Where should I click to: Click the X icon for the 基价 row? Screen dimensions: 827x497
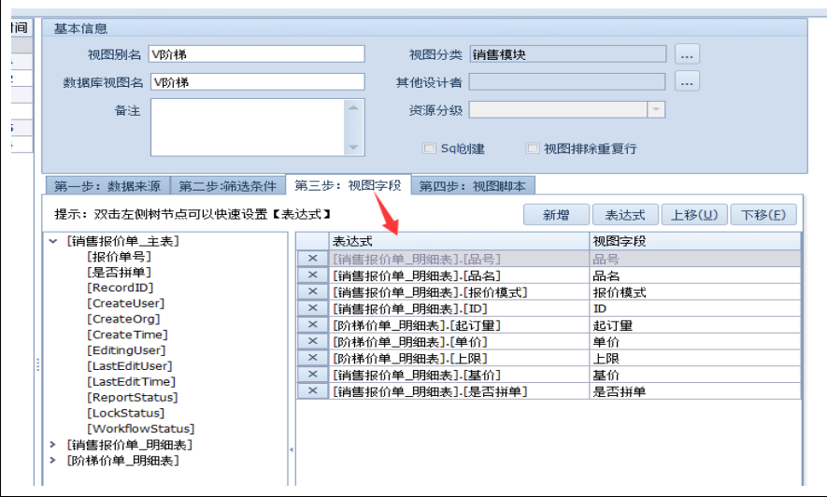(312, 374)
